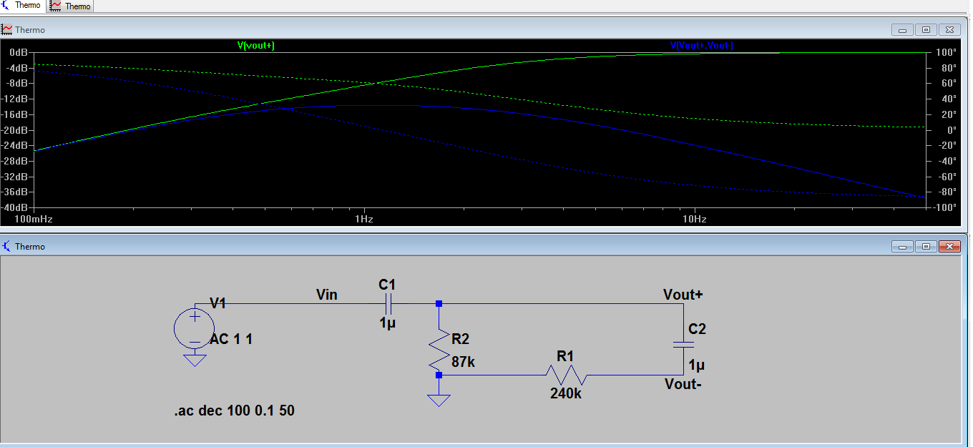Select voltage source V1 symbol
The width and height of the screenshot is (973, 447).
coord(194,329)
